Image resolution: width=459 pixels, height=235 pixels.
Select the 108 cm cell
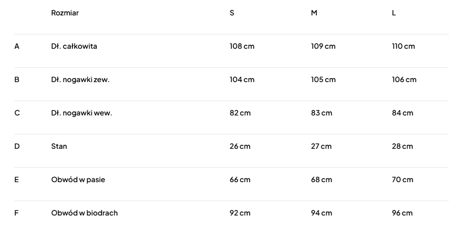point(242,46)
